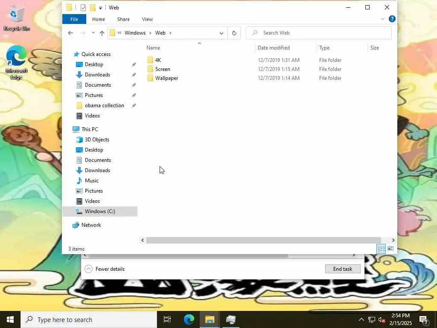437x328 pixels.
Task: Expand hidden breadcrumb path chevrons
Action: coord(119,32)
